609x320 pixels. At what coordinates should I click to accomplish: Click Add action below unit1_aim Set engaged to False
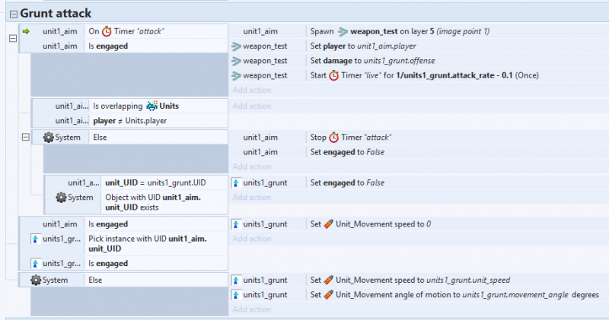tap(252, 166)
